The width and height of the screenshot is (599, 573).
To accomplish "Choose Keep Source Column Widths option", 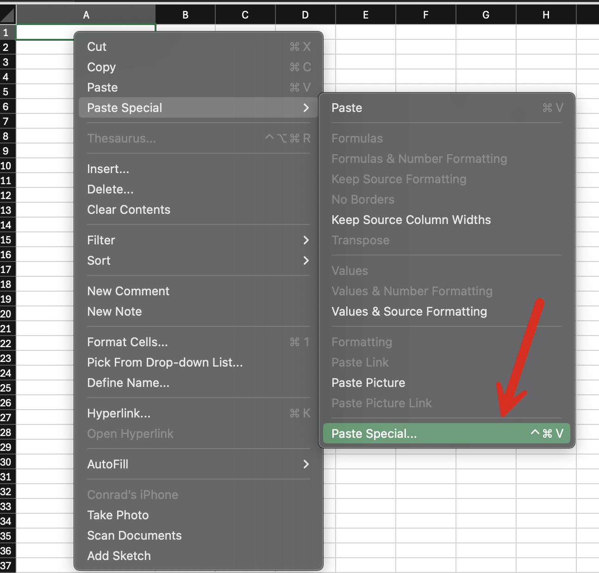I will click(411, 220).
